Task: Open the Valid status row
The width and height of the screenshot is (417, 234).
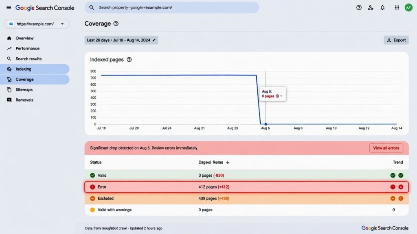Action: pyautogui.click(x=246, y=175)
